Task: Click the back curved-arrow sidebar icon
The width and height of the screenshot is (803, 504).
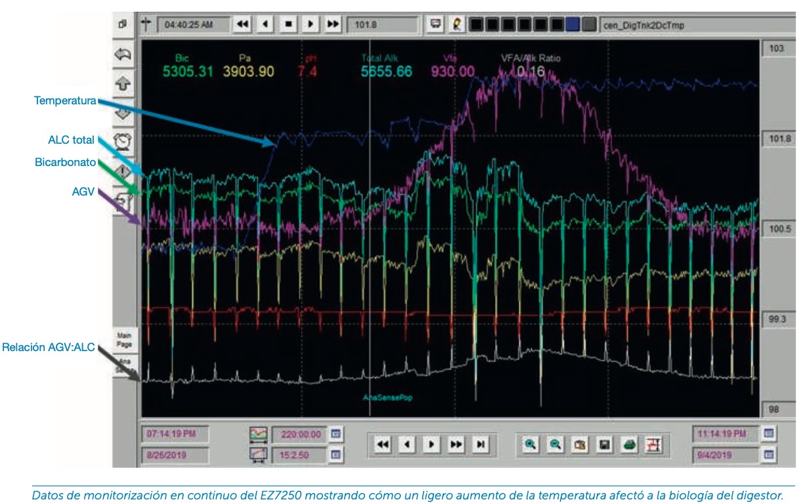Action: [x=124, y=55]
